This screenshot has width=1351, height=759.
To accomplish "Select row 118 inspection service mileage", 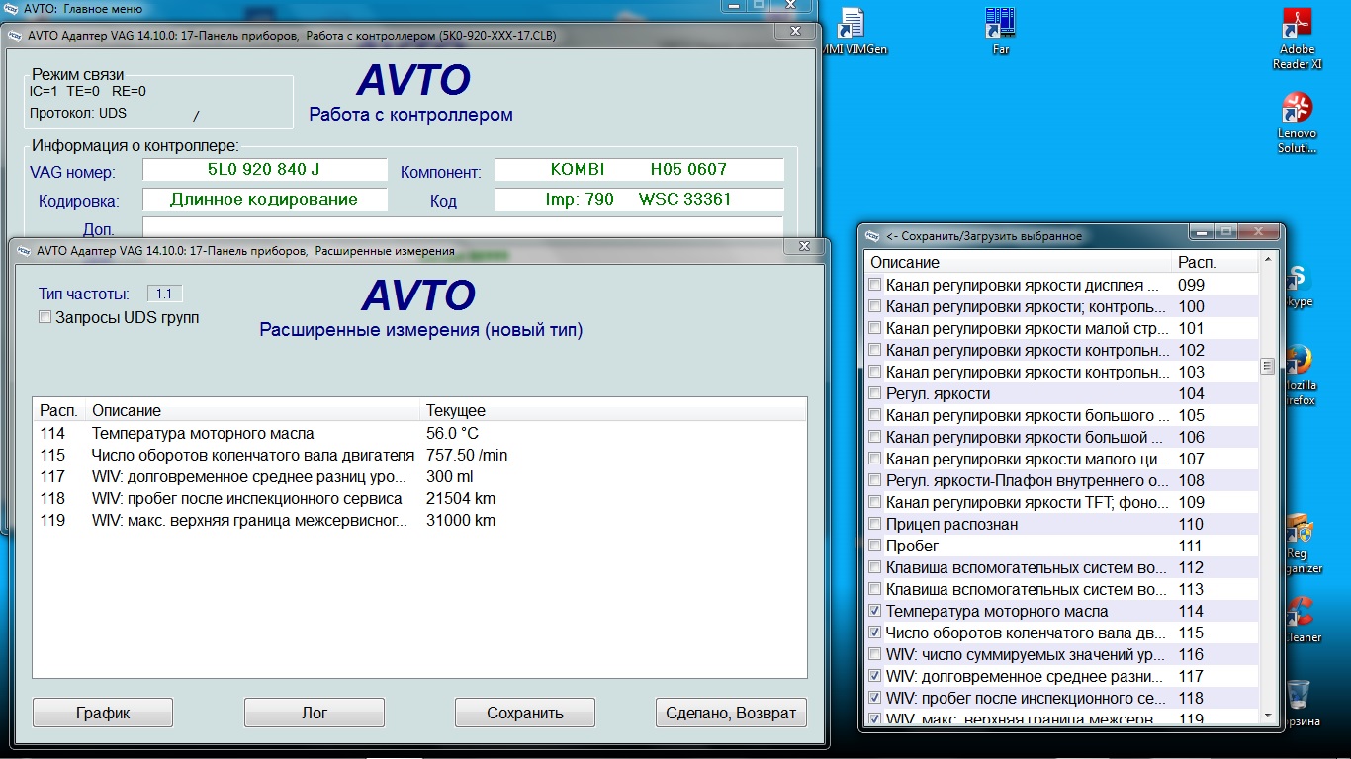I will 247,499.
